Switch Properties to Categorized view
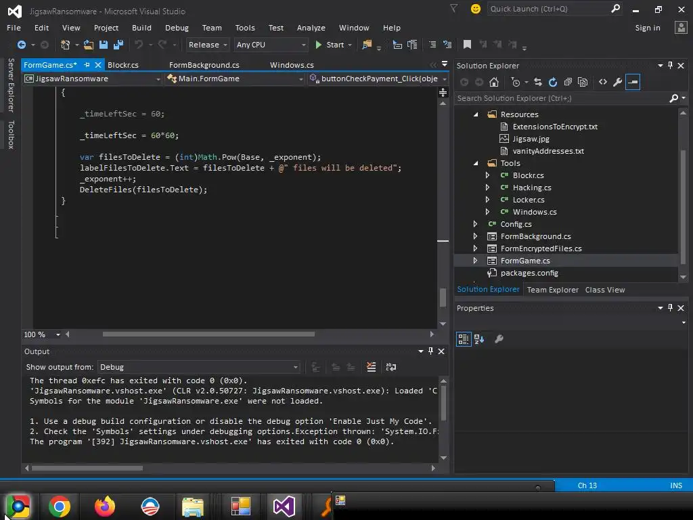This screenshot has width=693, height=520. point(463,339)
